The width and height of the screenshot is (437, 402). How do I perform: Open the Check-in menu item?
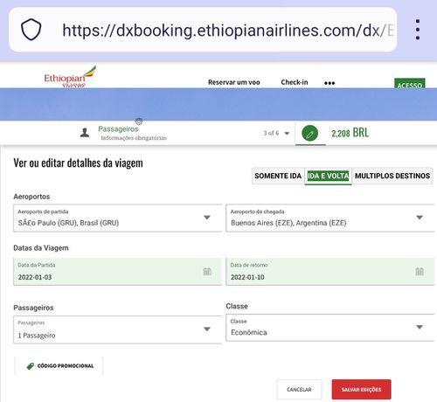(x=295, y=82)
